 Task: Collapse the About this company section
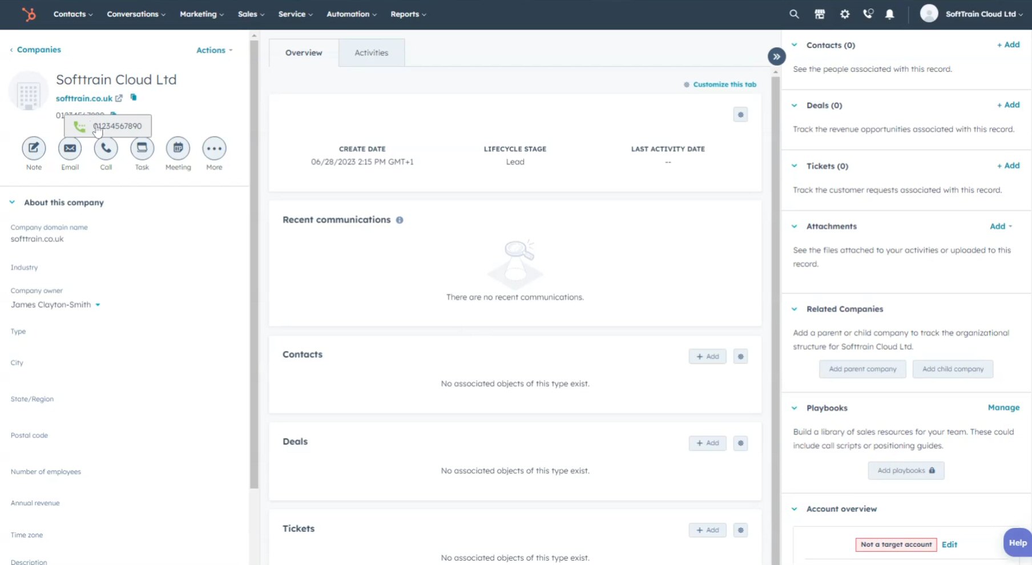tap(12, 202)
